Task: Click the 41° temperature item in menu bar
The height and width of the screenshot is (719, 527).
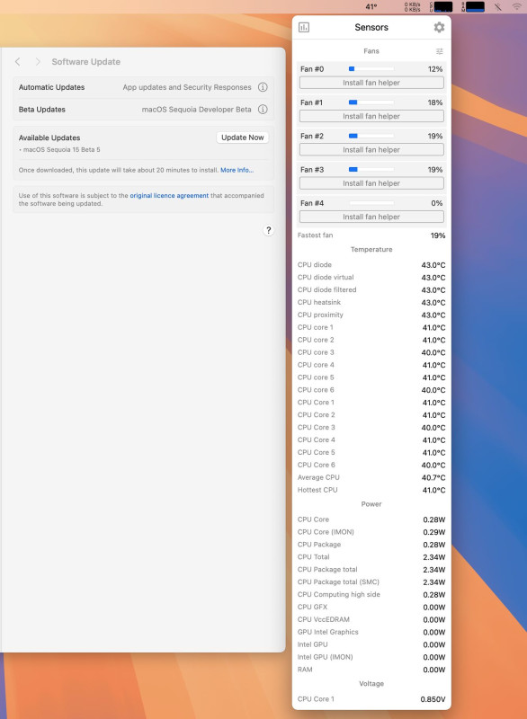Action: click(x=371, y=6)
